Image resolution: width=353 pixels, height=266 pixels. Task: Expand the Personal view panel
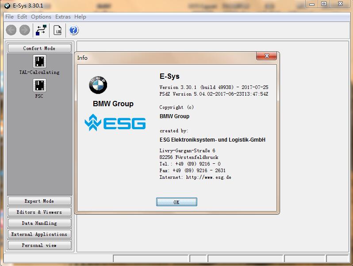[39, 245]
